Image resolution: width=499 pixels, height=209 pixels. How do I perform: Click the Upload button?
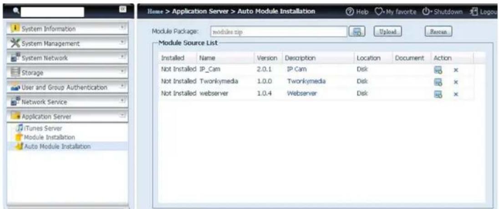point(387,32)
